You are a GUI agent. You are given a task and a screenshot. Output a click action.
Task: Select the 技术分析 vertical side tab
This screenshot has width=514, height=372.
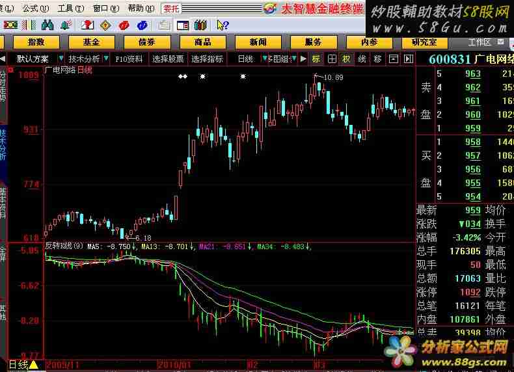tap(3, 143)
